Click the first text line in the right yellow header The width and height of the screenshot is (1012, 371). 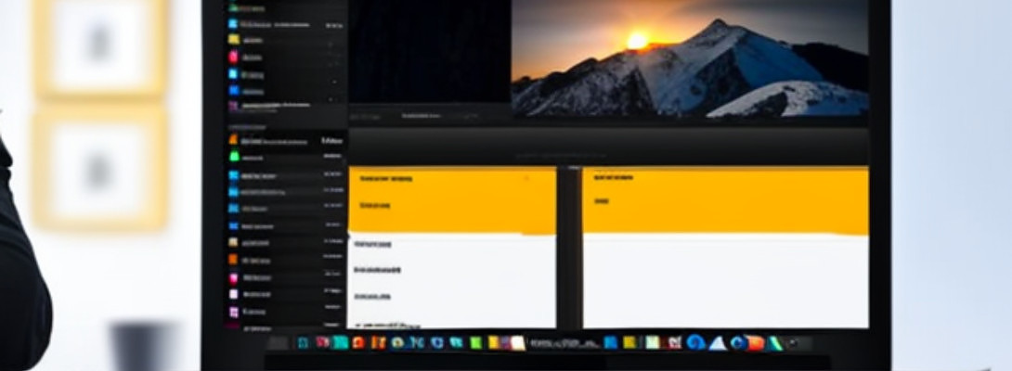pos(613,175)
